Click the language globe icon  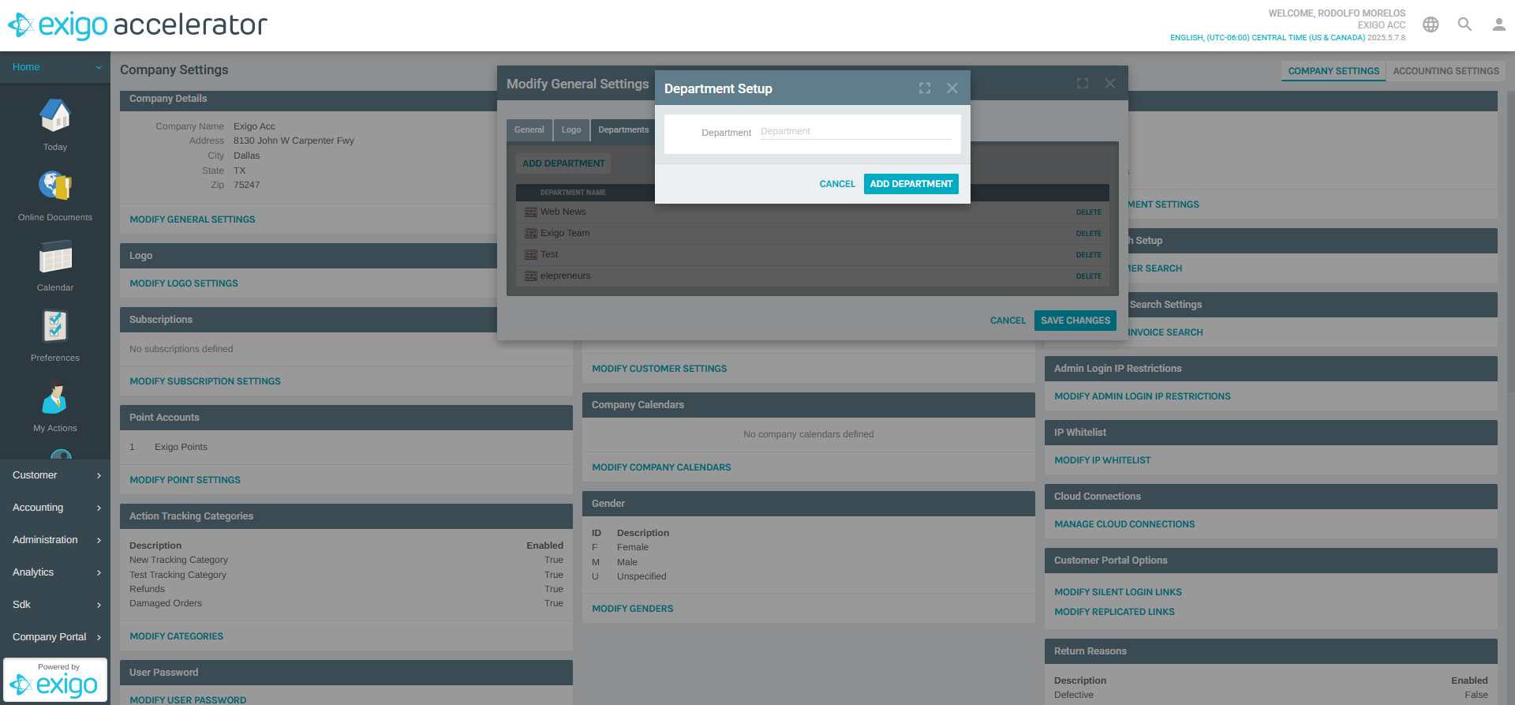[1431, 24]
